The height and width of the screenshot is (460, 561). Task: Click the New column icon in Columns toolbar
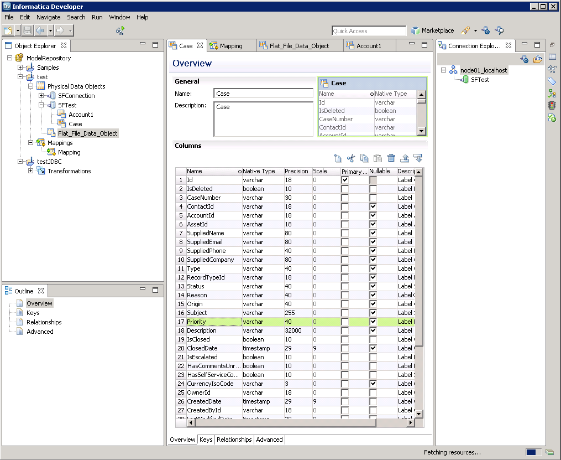(x=338, y=158)
